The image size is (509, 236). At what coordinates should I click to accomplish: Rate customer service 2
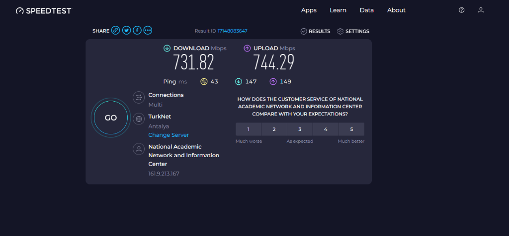tap(274, 129)
